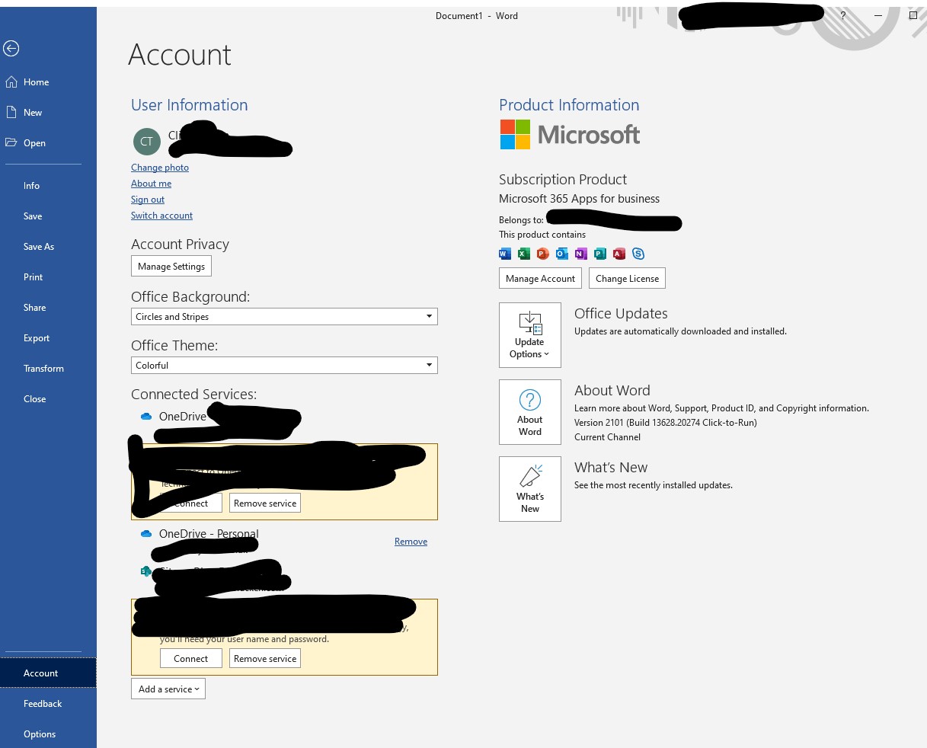Click the What's New button

click(x=530, y=489)
